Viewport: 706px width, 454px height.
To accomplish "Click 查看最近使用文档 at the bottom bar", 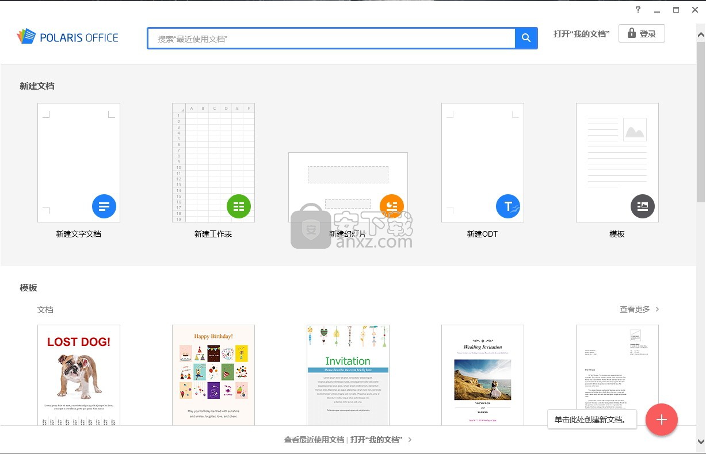I will 314,440.
